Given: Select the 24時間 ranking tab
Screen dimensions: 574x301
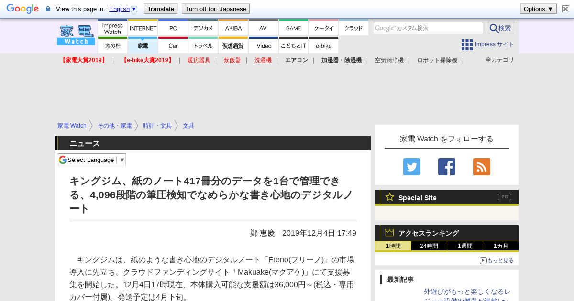Looking at the screenshot, I should pyautogui.click(x=429, y=246).
